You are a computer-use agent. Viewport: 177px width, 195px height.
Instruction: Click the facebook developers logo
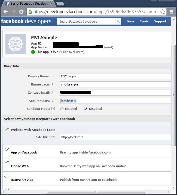26,21
